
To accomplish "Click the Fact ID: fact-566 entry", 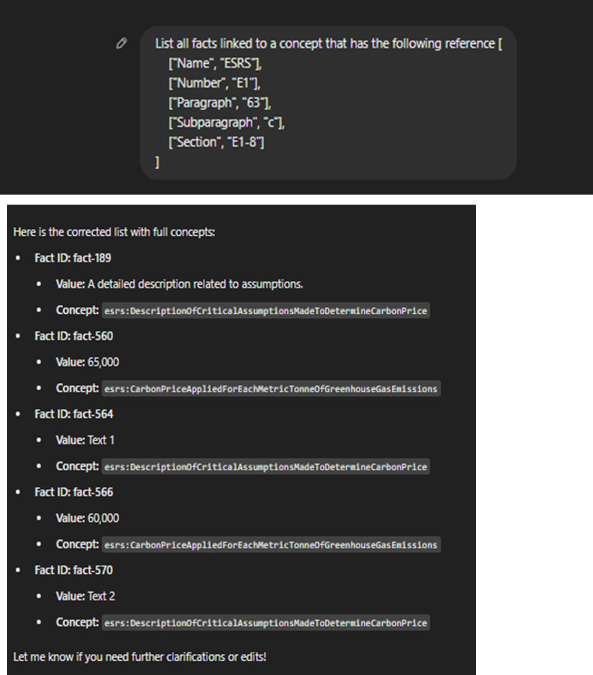I will [74, 492].
